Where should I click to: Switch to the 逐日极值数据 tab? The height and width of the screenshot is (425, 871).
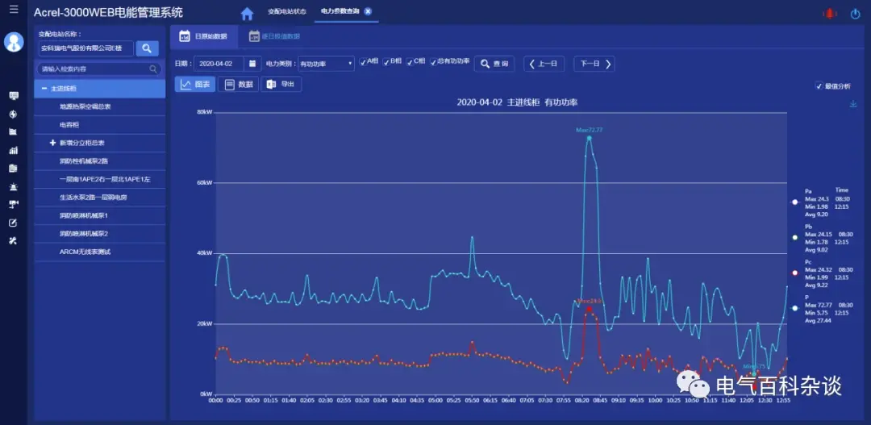coord(274,36)
